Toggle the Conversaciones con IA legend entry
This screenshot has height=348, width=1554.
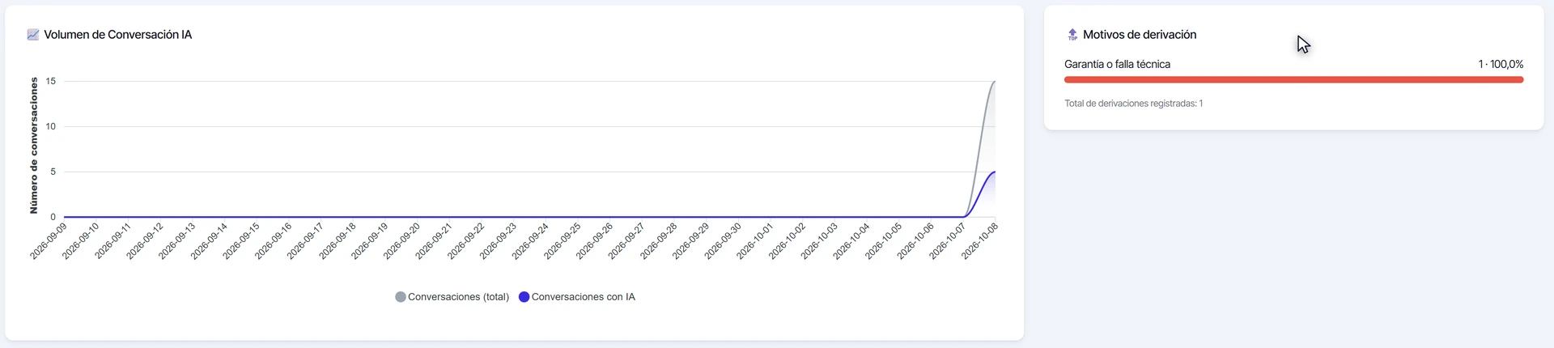pos(576,297)
